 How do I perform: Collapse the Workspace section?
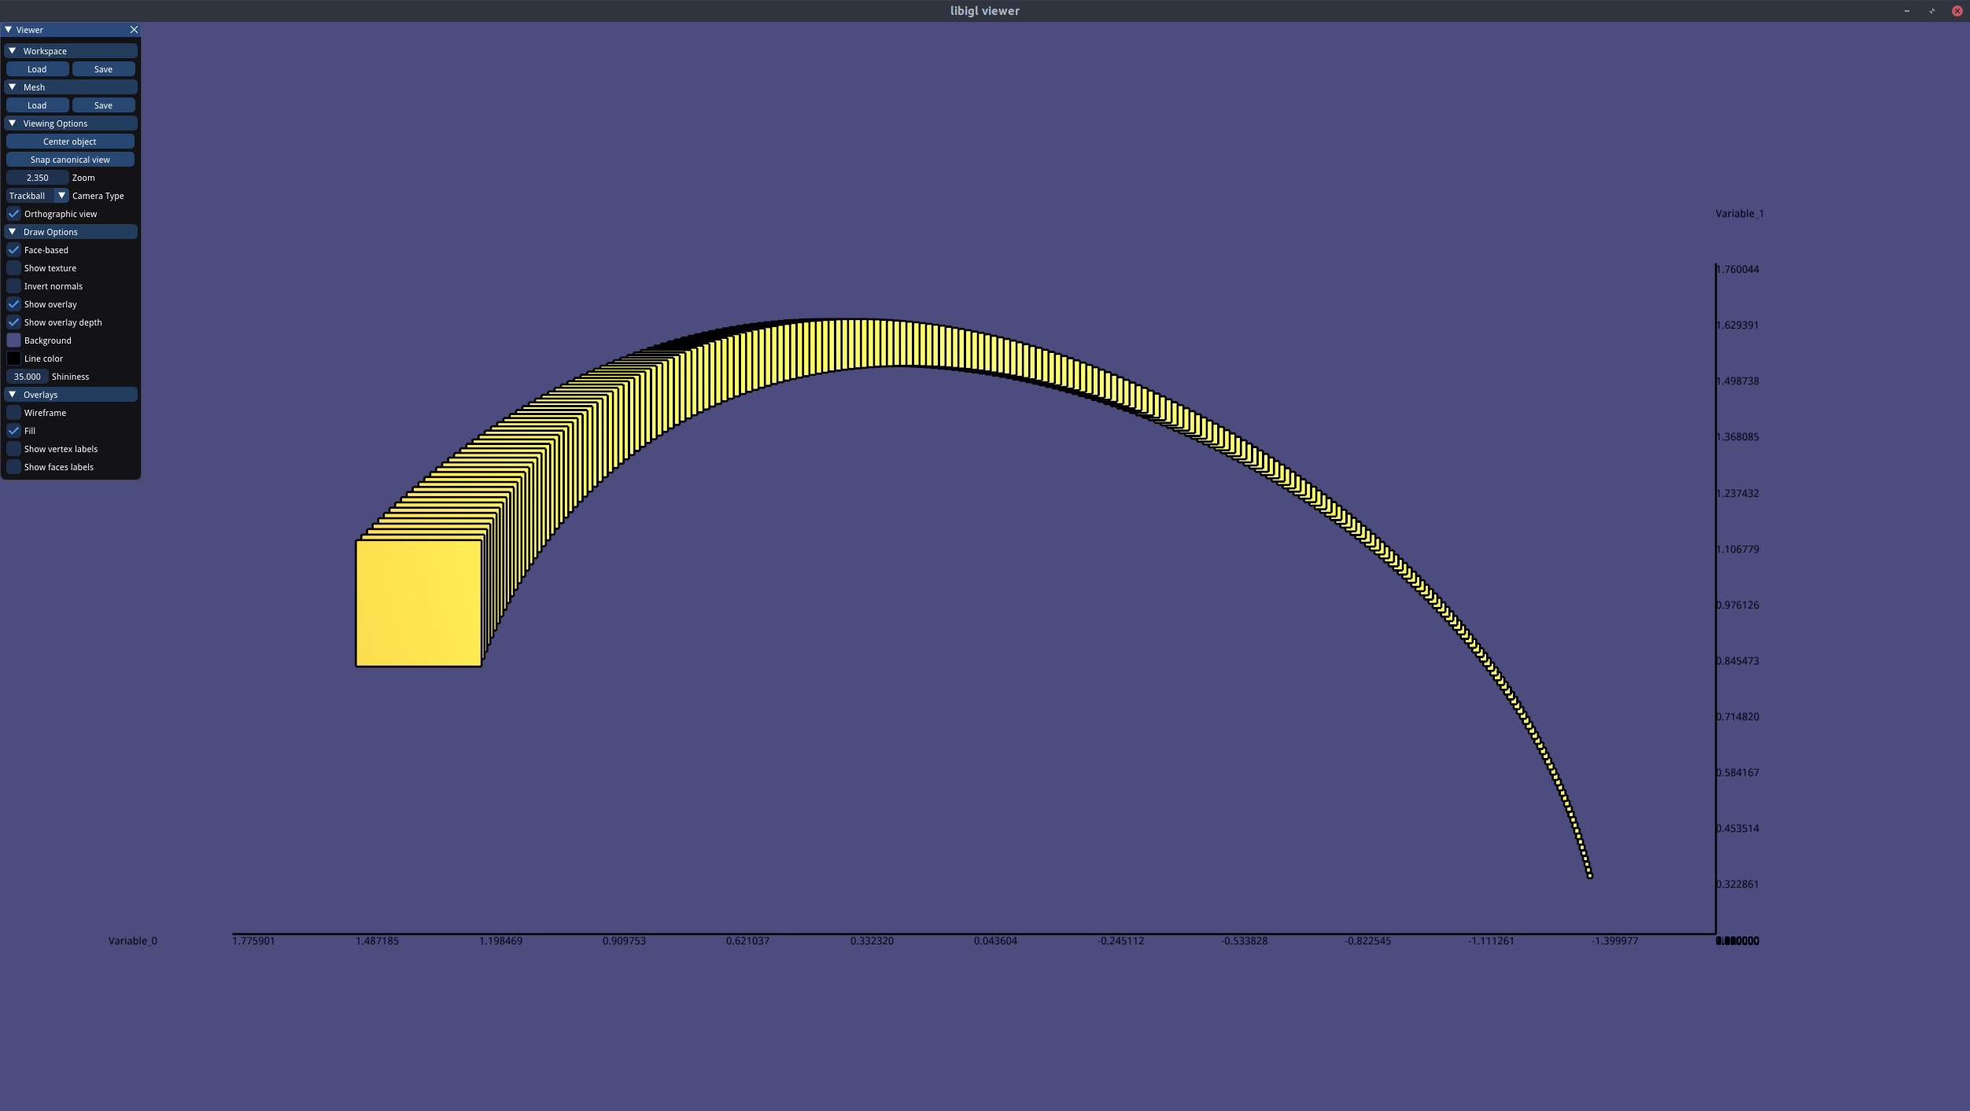point(13,51)
